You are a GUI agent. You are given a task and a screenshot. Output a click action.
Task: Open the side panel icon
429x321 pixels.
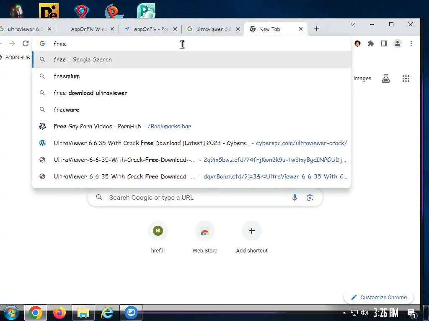(384, 43)
